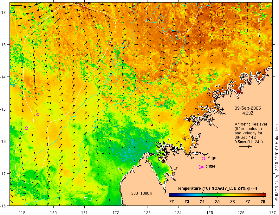Image resolution: width=279 pixels, height=215 pixels.
Task: Select the Argo float marker near 119.5E, 15.2S
Action: pos(38,114)
